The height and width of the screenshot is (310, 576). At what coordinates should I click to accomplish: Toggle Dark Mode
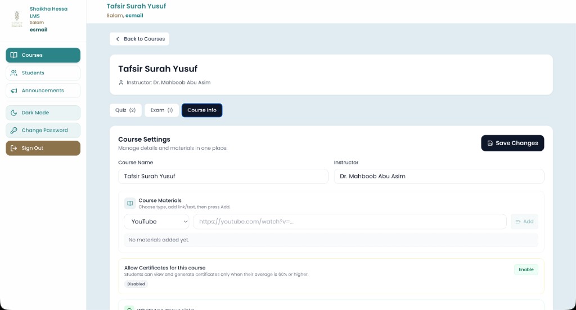(43, 113)
